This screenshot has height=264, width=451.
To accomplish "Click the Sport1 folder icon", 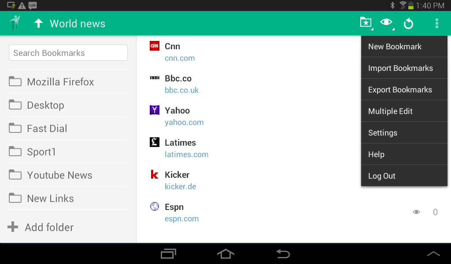I will tap(15, 151).
